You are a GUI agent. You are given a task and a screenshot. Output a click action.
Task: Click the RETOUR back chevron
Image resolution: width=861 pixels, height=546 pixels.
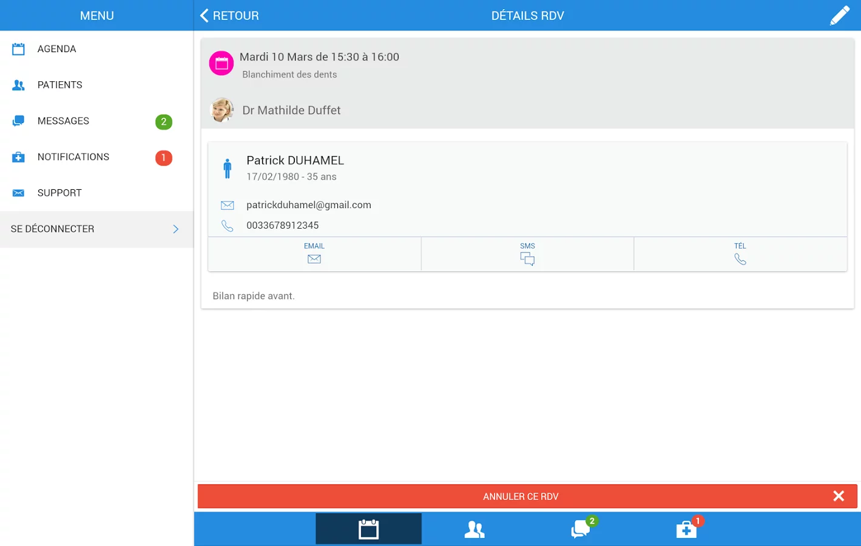[x=203, y=15]
